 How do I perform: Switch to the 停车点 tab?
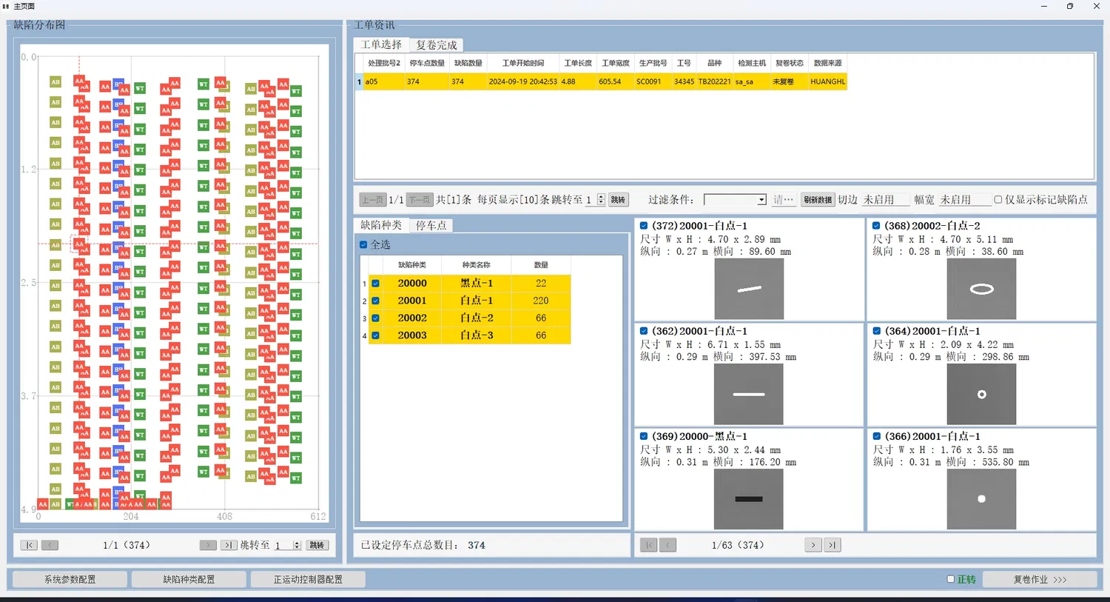pyautogui.click(x=431, y=225)
